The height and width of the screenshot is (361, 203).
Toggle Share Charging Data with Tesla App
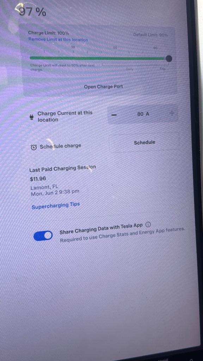coord(43,236)
